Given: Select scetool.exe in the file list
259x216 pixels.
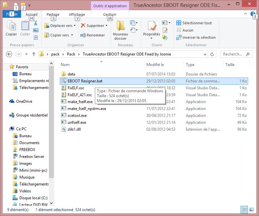Looking at the screenshot, I should (x=77, y=116).
